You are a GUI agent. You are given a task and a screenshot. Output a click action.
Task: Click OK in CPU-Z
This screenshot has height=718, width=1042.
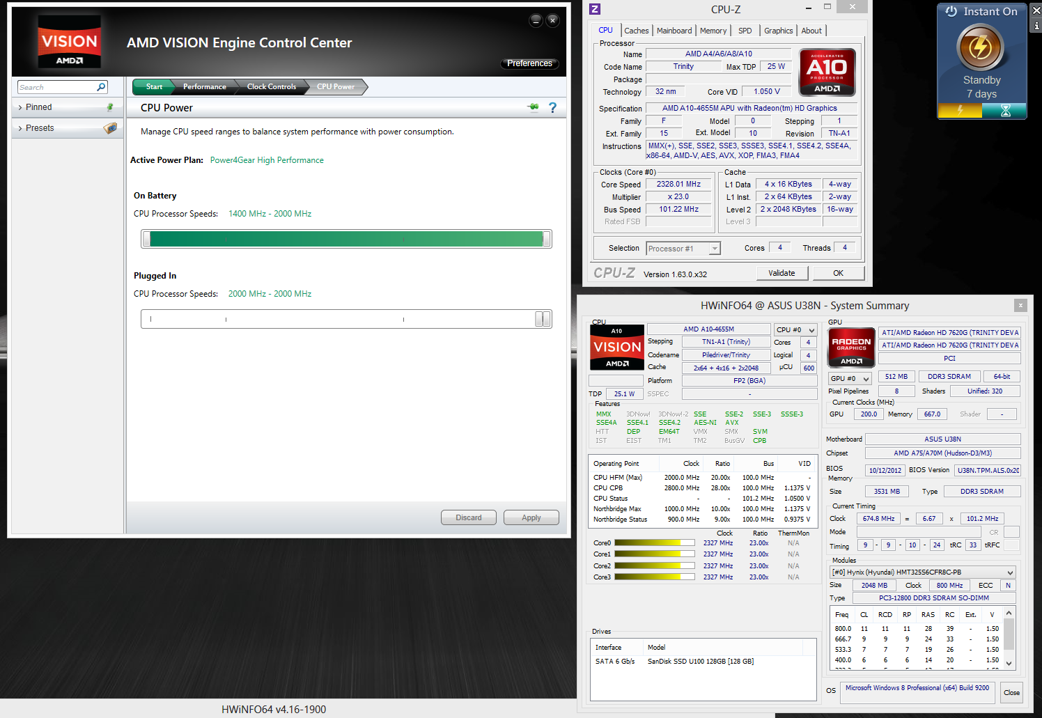[x=838, y=273]
